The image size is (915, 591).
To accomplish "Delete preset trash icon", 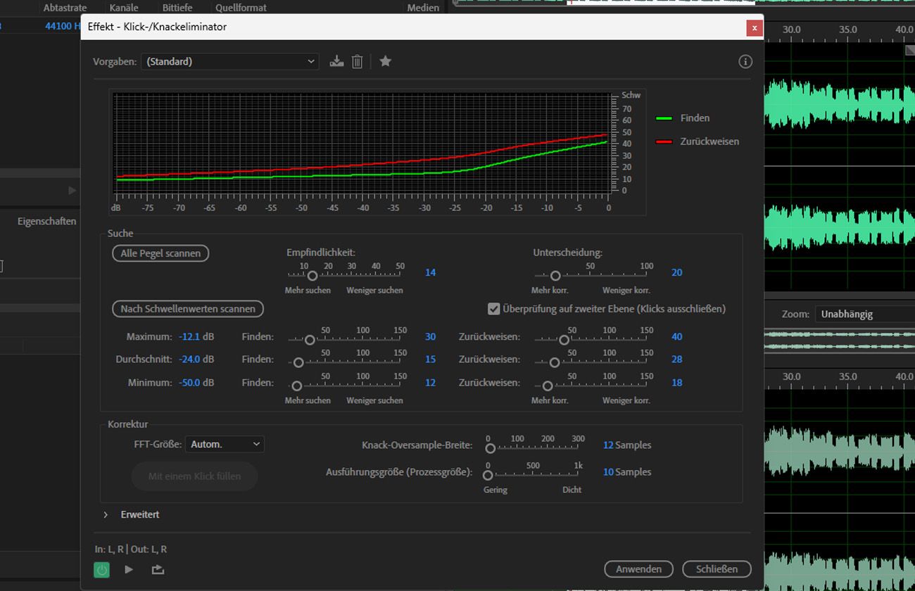I will pyautogui.click(x=357, y=61).
